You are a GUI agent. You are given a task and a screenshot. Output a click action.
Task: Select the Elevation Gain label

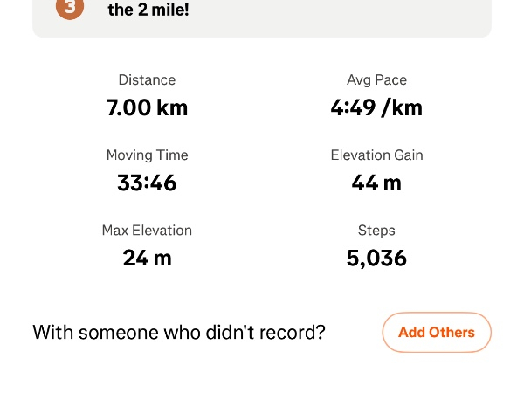(376, 155)
